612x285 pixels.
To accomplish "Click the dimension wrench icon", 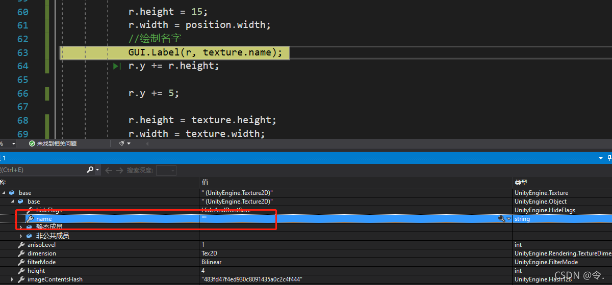I will (21, 253).
